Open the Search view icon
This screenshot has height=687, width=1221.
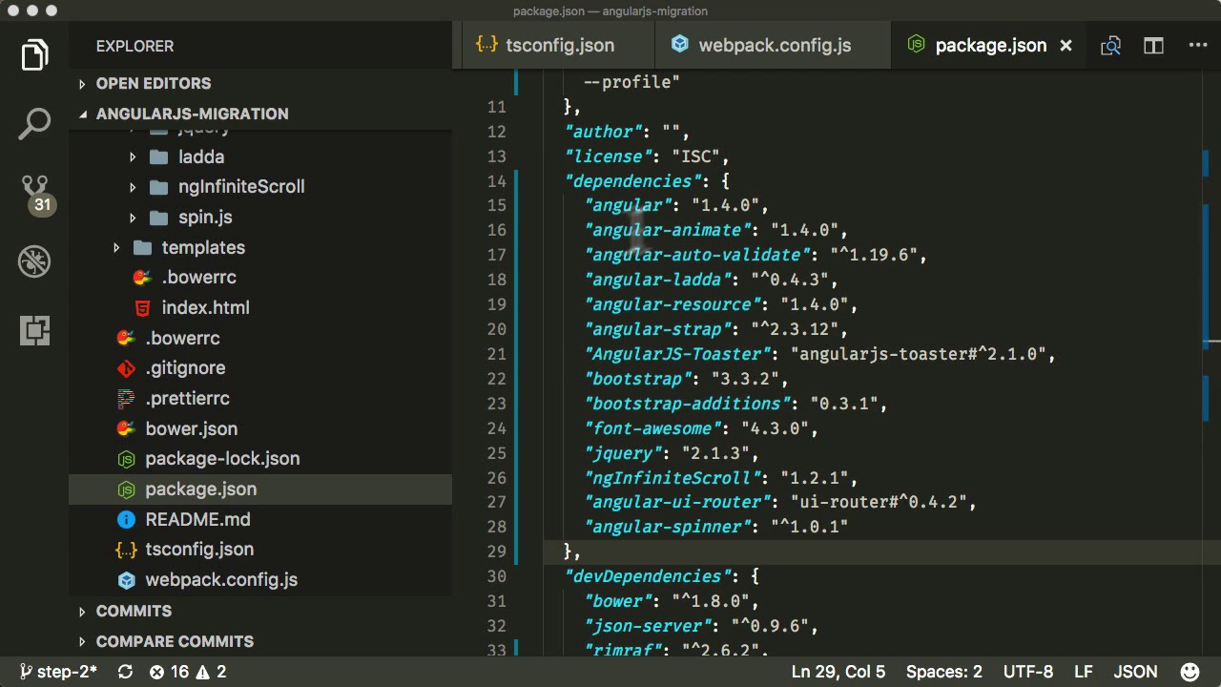(34, 124)
